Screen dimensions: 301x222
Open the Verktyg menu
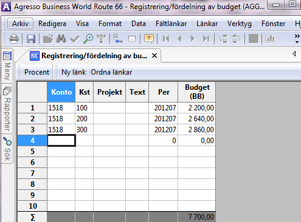240,24
